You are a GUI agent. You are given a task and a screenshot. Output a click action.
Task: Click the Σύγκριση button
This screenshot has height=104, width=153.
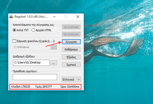[71, 42]
